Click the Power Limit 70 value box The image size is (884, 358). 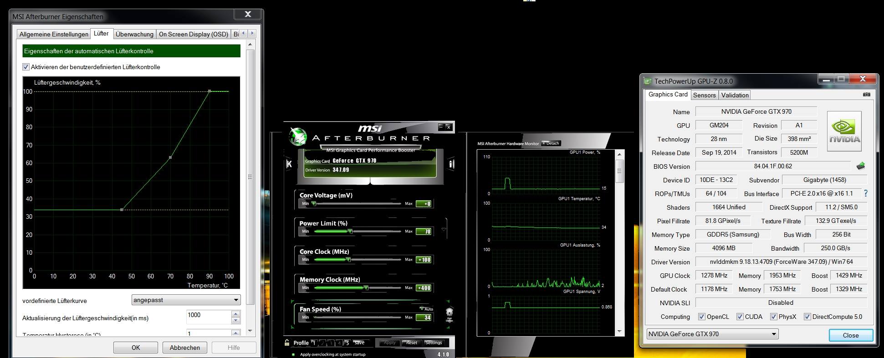coord(424,232)
